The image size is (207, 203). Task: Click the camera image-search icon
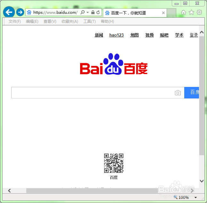point(178,93)
